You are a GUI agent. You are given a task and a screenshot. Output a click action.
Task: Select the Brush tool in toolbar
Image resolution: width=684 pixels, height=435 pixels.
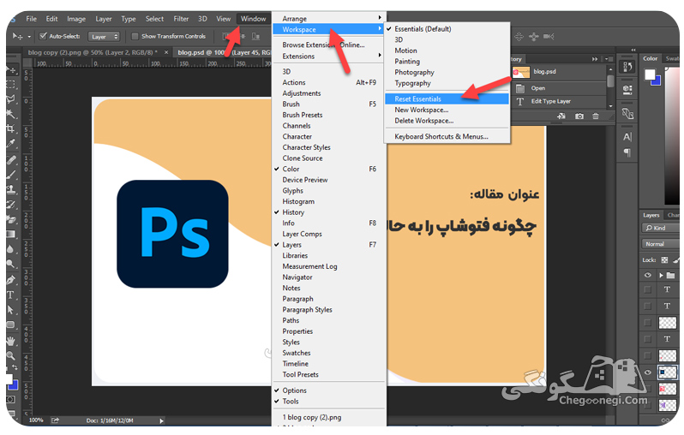click(x=11, y=175)
